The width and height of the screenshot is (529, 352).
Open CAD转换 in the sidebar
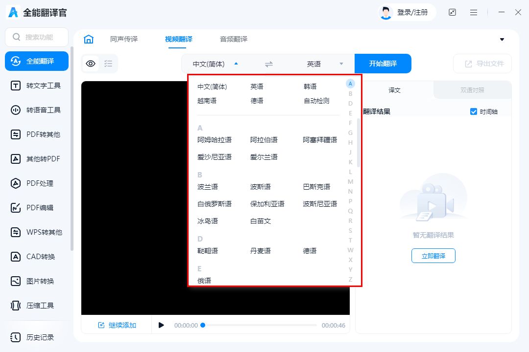click(37, 257)
